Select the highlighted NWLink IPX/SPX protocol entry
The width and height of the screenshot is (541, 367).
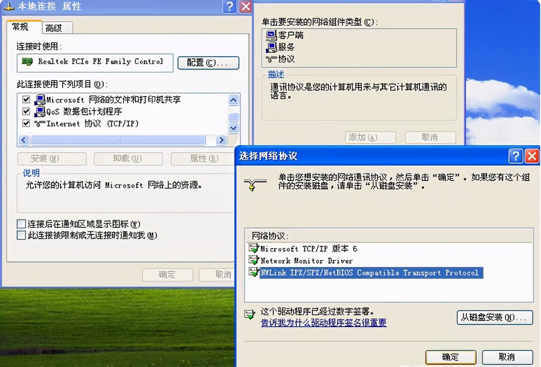pyautogui.click(x=371, y=273)
